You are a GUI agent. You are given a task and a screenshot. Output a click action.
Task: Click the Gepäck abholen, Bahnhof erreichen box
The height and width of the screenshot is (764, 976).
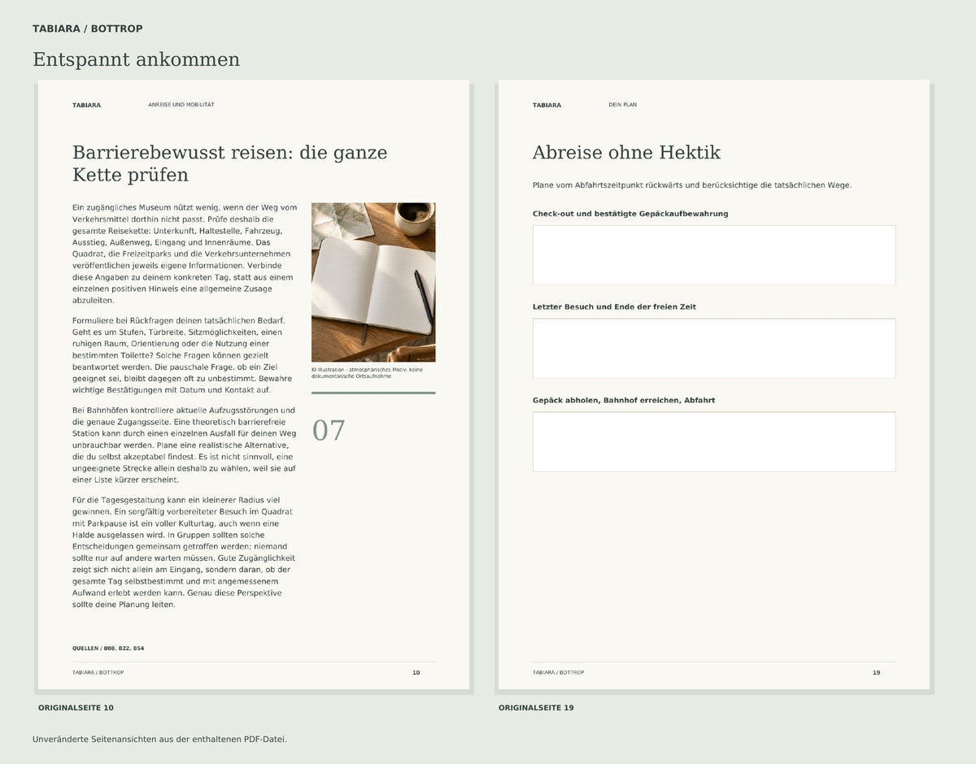pos(714,441)
